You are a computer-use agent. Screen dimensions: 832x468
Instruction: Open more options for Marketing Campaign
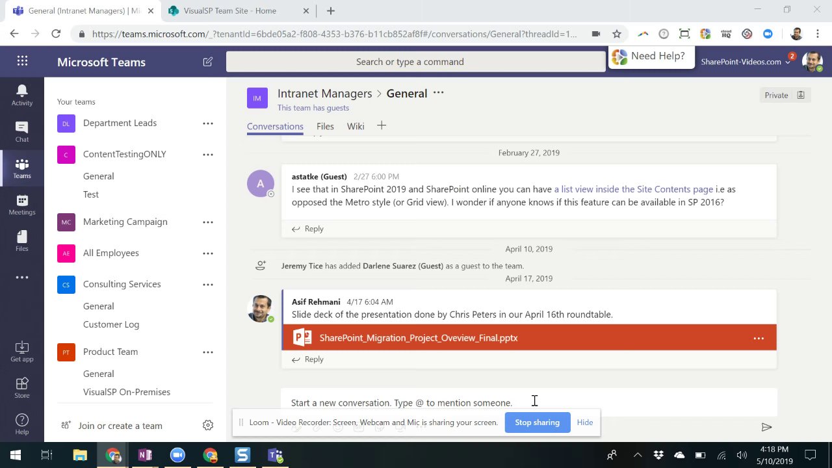click(x=208, y=222)
